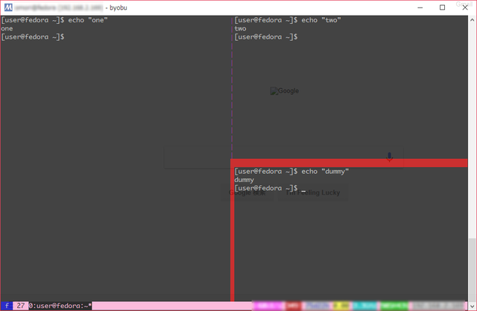Click the echo "dummy" command line
The width and height of the screenshot is (477, 311).
(x=291, y=172)
